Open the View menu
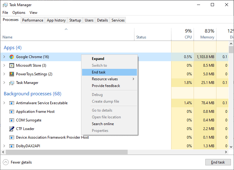Viewport: 234px width, 170px height. [33, 13]
